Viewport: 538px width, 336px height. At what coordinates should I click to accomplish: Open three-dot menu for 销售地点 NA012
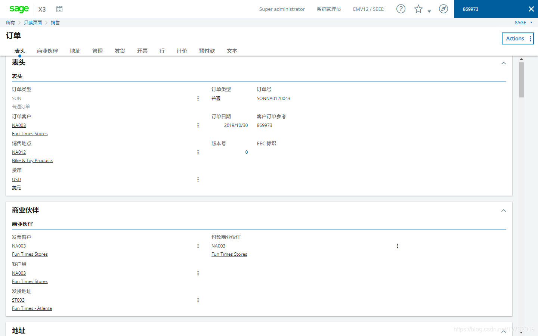point(198,152)
